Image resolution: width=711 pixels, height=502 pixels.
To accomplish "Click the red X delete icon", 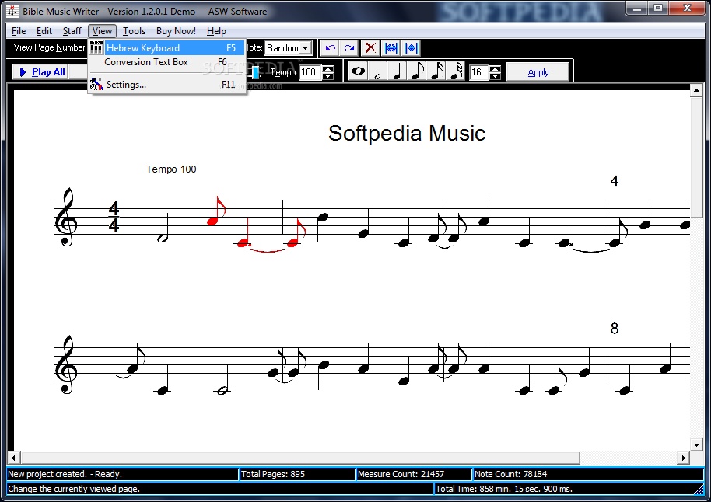I will click(x=370, y=47).
